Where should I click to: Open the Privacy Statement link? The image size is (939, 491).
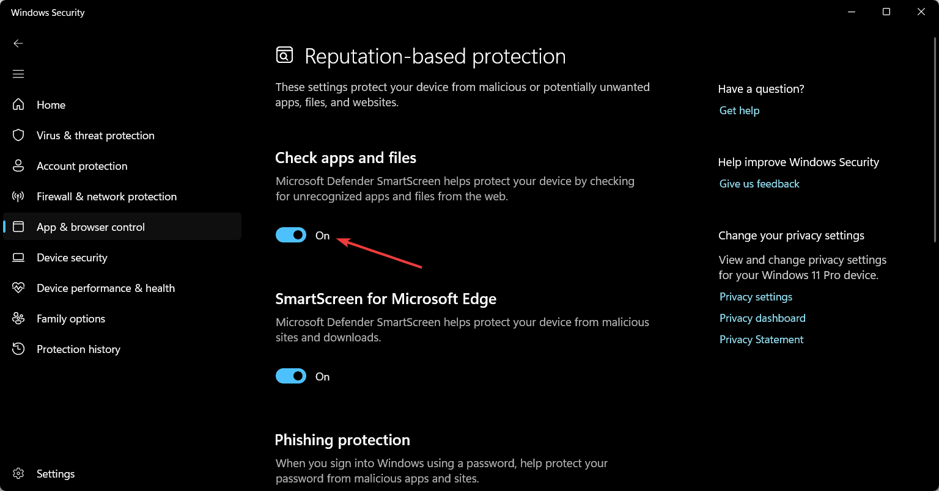point(761,340)
